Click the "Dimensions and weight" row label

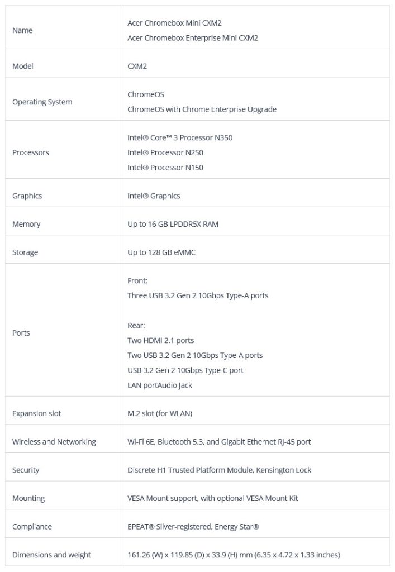pos(51,555)
